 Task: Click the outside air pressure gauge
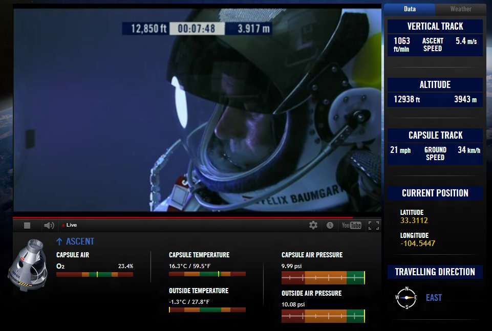323,316
